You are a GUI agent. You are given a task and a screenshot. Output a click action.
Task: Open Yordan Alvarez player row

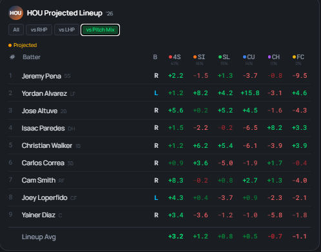(x=159, y=93)
